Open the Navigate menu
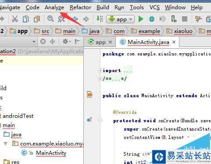Image resolution: width=211 pixels, height=164 pixels. (x=10, y=7)
